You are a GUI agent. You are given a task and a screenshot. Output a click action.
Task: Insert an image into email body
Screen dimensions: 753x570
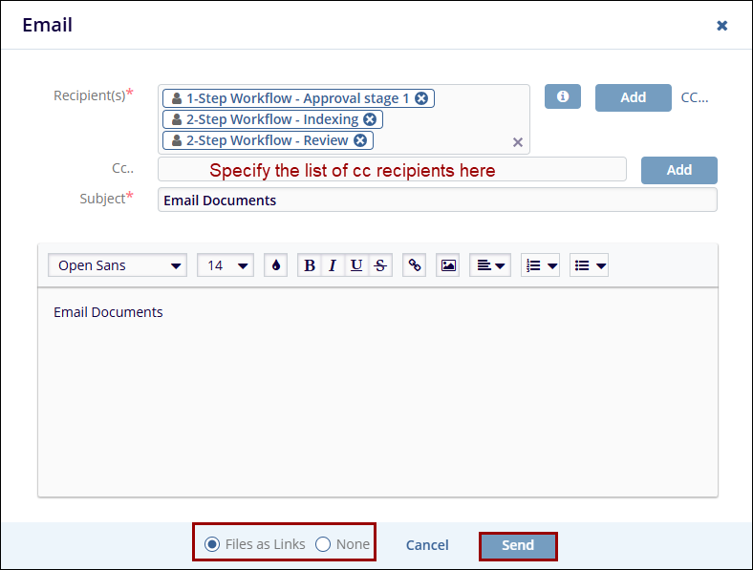447,265
